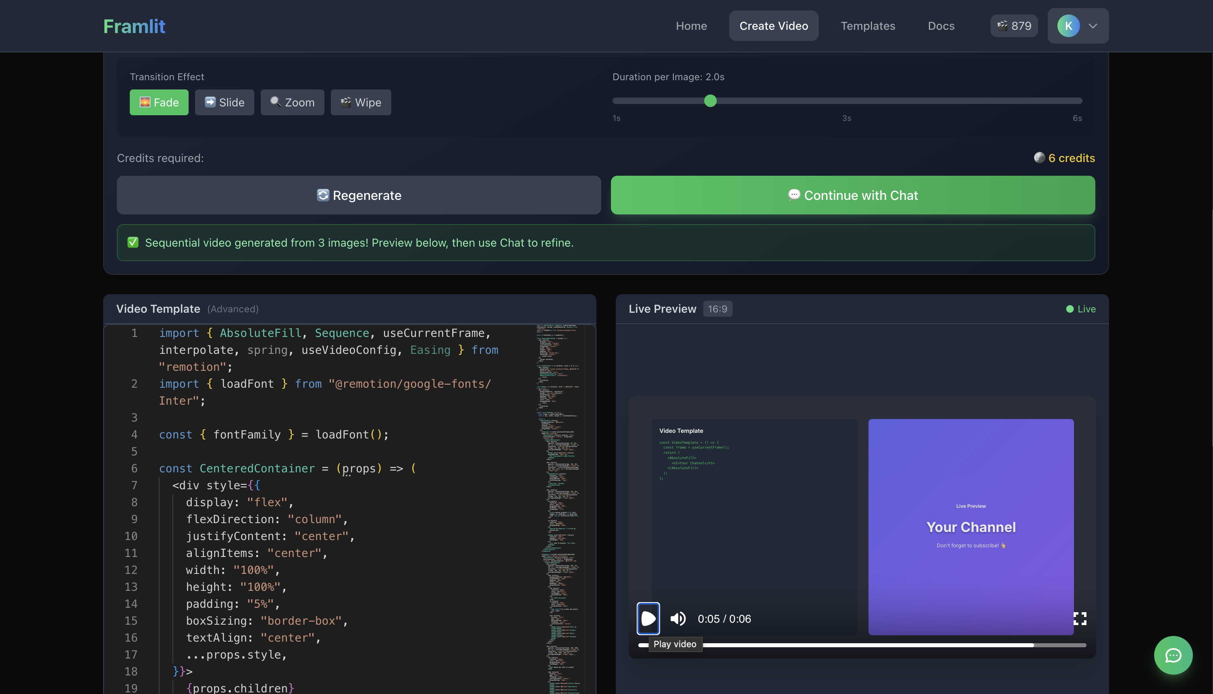The width and height of the screenshot is (1213, 694).
Task: Select the Slide transition effect
Action: [x=224, y=102]
